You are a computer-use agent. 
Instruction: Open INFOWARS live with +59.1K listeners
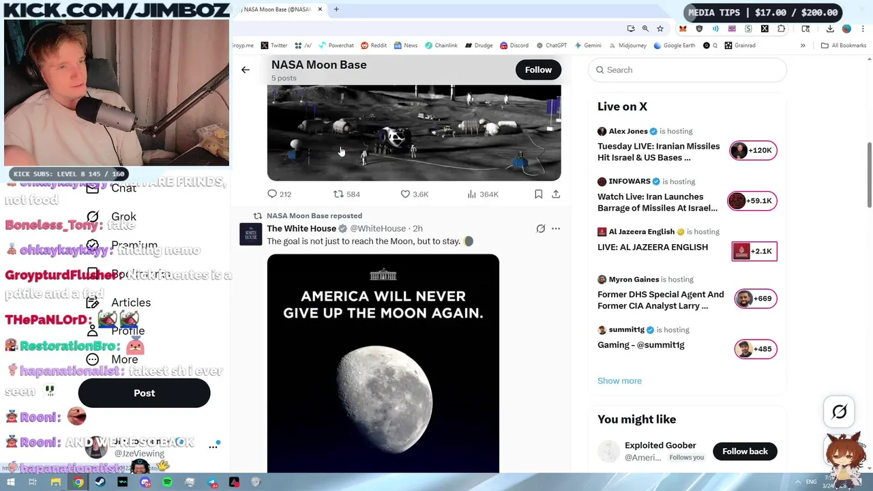tap(754, 200)
